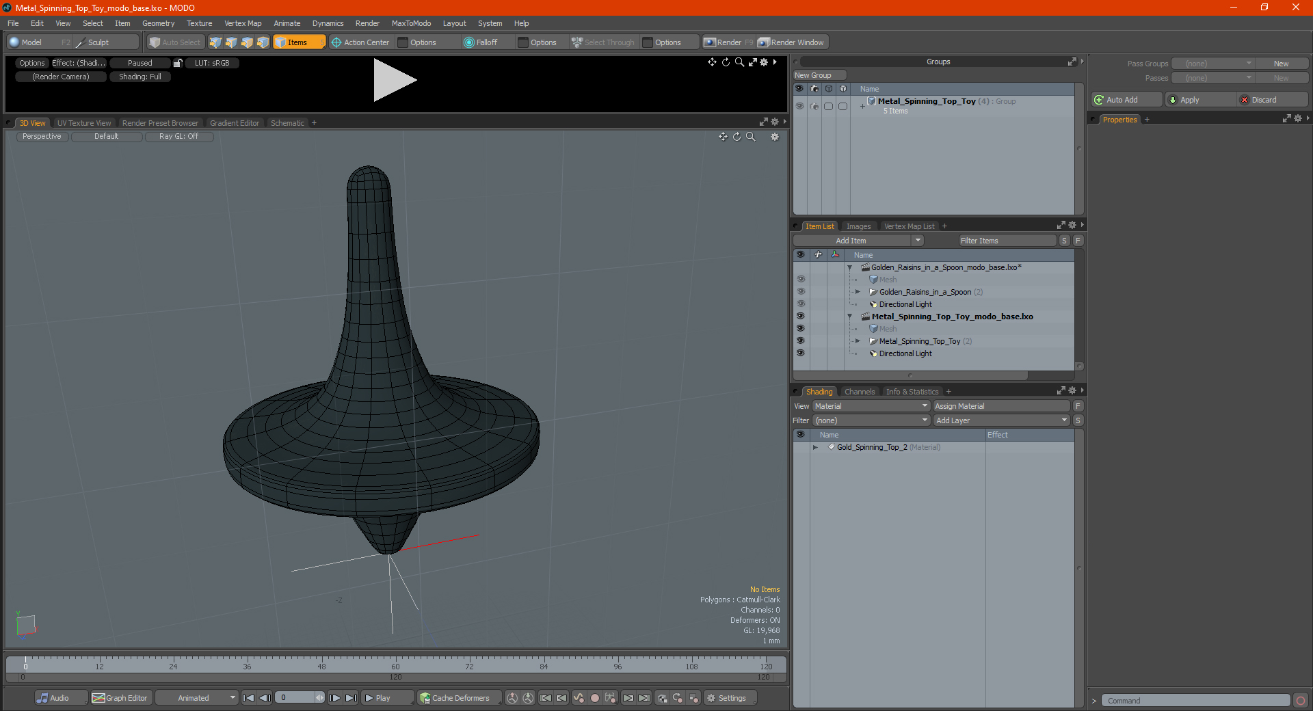Open the Add Layer dropdown
1313x711 pixels.
[x=1001, y=420]
